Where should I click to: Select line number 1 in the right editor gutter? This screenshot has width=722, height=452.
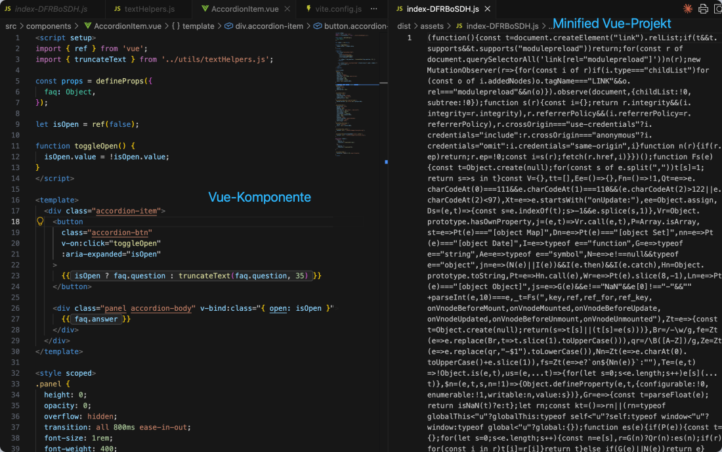[410, 38]
